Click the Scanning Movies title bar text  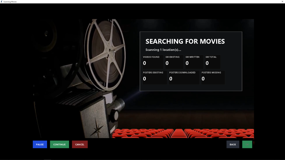tap(10, 2)
